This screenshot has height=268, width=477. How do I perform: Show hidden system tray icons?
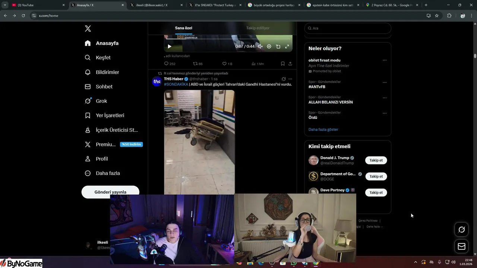coord(416,262)
